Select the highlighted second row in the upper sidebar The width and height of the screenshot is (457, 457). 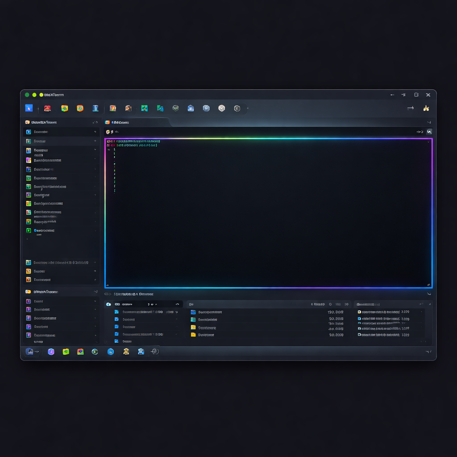pyautogui.click(x=60, y=141)
